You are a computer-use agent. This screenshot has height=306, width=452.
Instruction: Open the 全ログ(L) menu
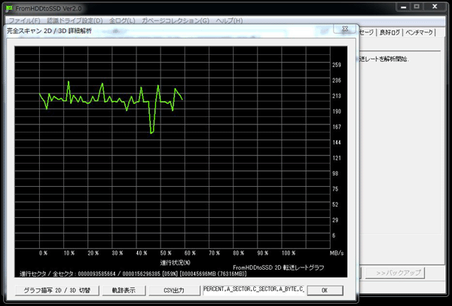tap(122, 21)
